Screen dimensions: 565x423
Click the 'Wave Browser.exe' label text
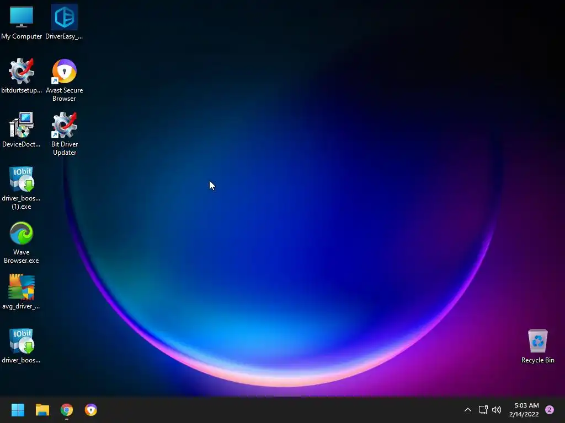pyautogui.click(x=22, y=256)
